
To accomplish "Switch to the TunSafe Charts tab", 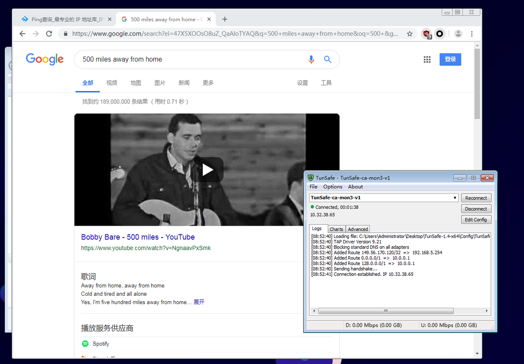I will [x=336, y=229].
